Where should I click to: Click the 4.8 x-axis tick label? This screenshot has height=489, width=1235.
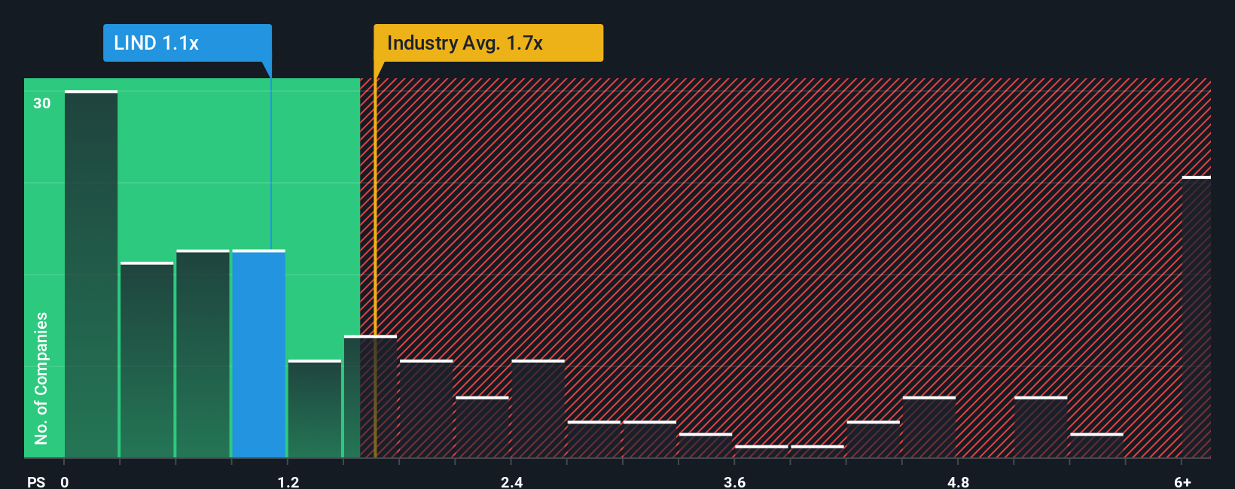click(x=959, y=481)
